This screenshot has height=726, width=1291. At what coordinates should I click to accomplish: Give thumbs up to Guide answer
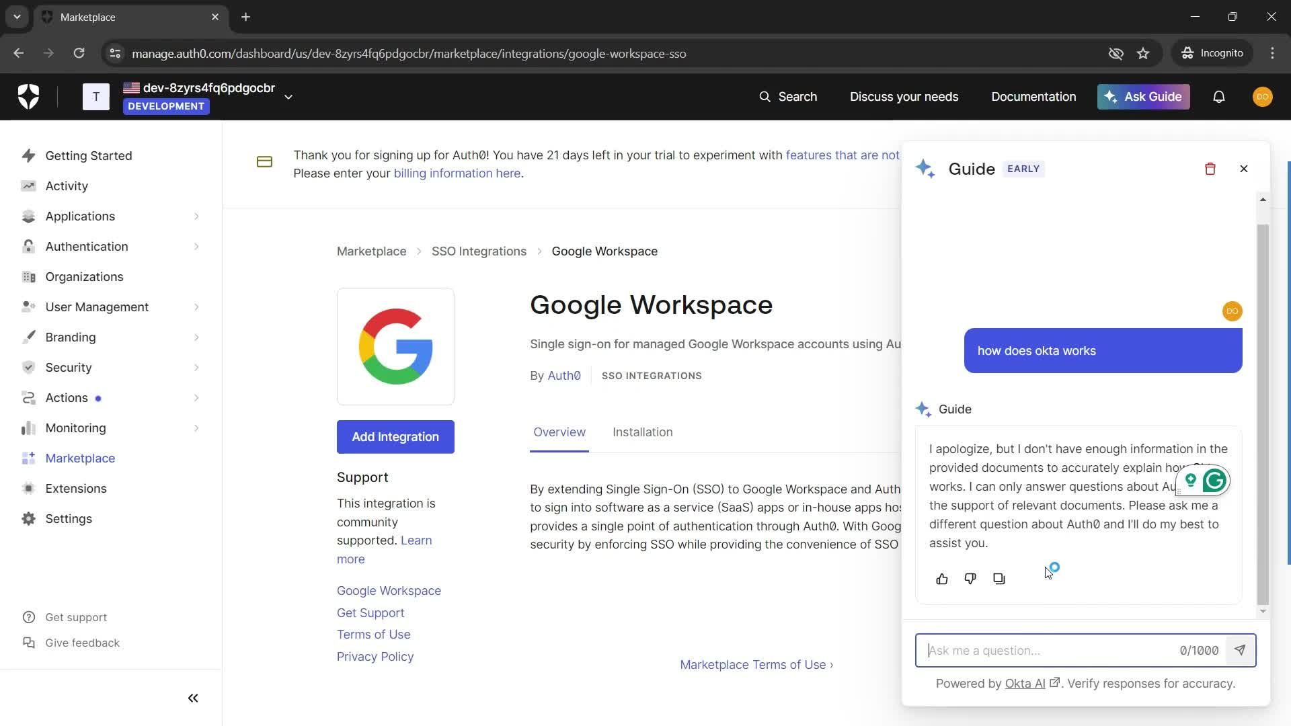click(941, 579)
